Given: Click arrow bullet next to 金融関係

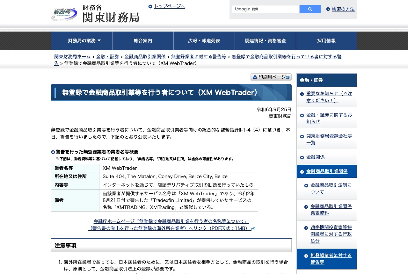Looking at the screenshot, I should 302,157.
